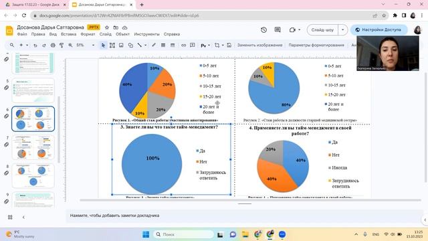
Task: View cloud save status icon
Action: 125,27
